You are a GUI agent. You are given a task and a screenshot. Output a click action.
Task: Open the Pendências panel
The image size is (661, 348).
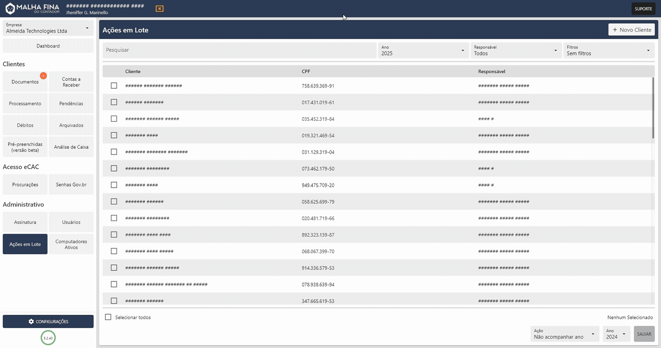pyautogui.click(x=71, y=103)
